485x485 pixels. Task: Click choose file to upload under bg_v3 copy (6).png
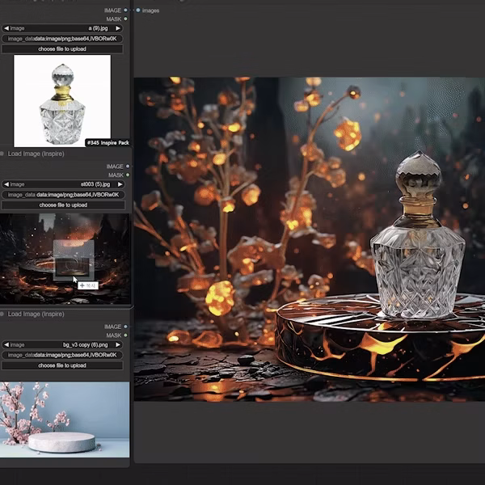tap(62, 365)
